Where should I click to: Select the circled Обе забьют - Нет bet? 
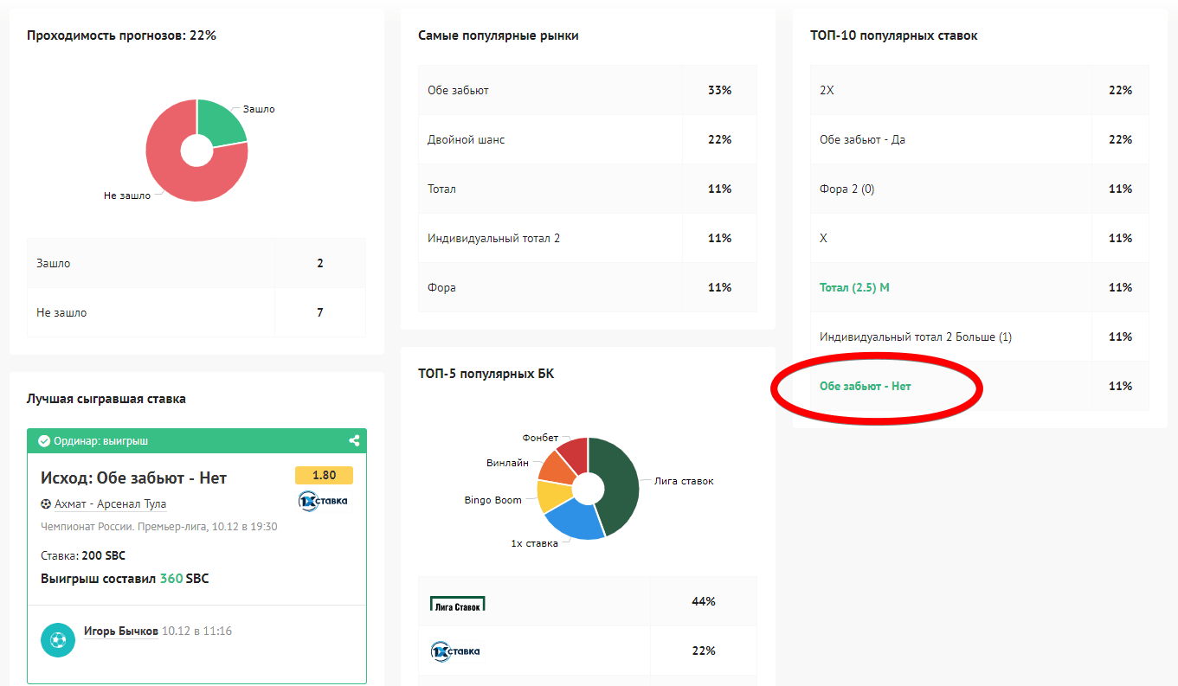pos(865,386)
